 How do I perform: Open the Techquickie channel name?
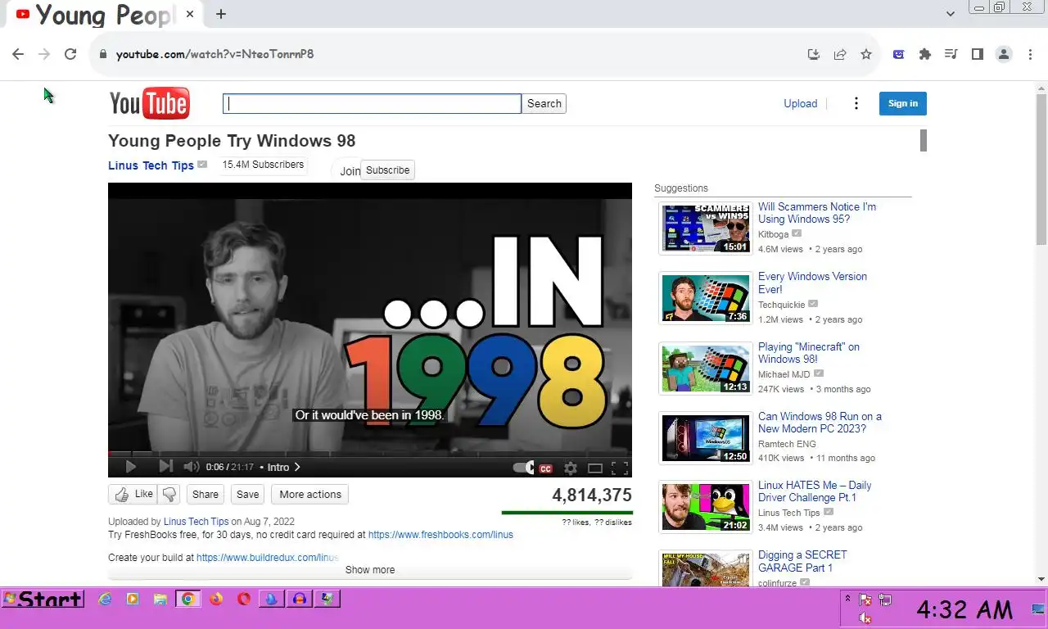click(x=781, y=305)
